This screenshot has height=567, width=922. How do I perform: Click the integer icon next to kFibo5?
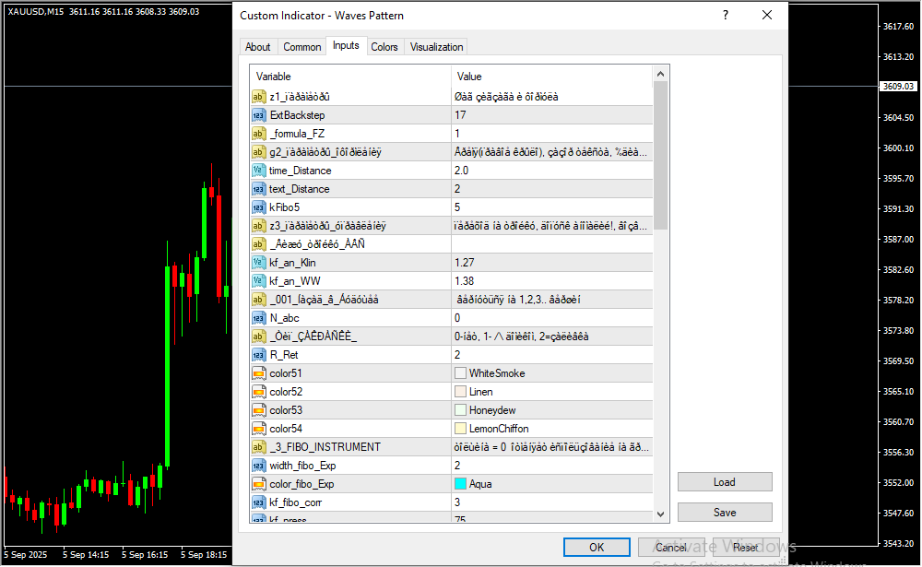(258, 207)
